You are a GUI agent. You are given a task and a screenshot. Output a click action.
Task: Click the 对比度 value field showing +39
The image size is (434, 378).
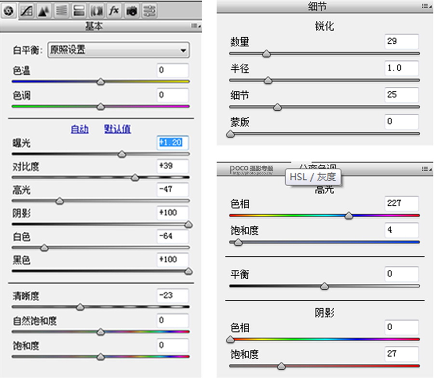tap(173, 166)
